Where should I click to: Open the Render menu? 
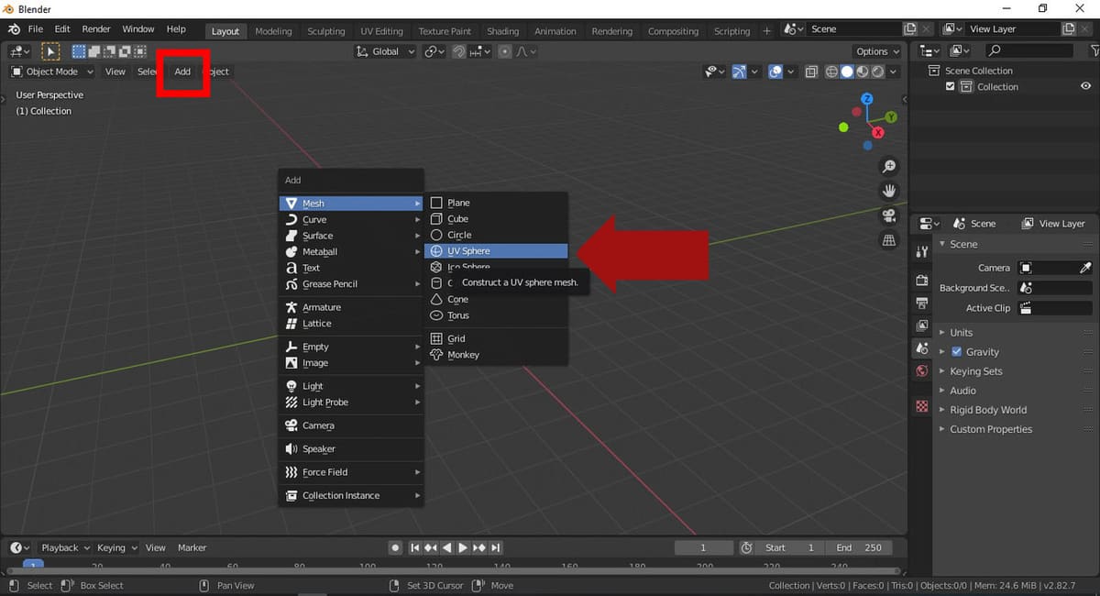point(96,29)
